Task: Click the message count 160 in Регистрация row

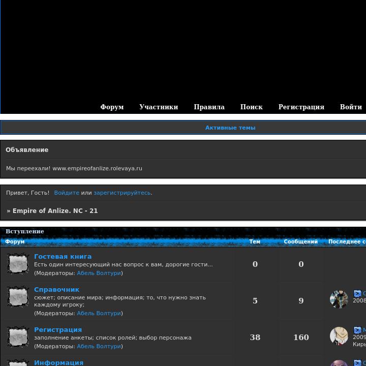Action: (x=301, y=338)
